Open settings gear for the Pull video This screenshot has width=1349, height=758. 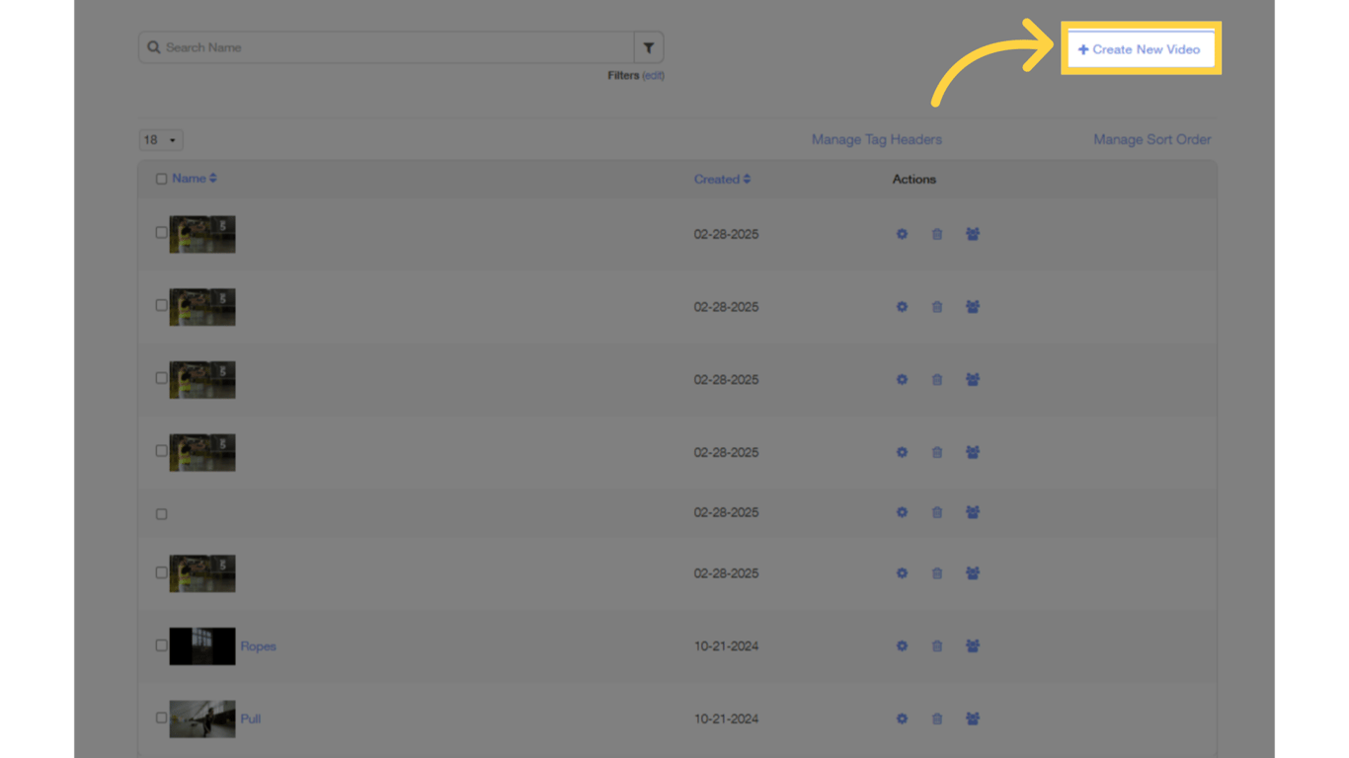pos(902,720)
